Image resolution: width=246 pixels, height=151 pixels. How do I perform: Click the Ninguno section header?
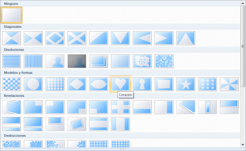[121, 4]
